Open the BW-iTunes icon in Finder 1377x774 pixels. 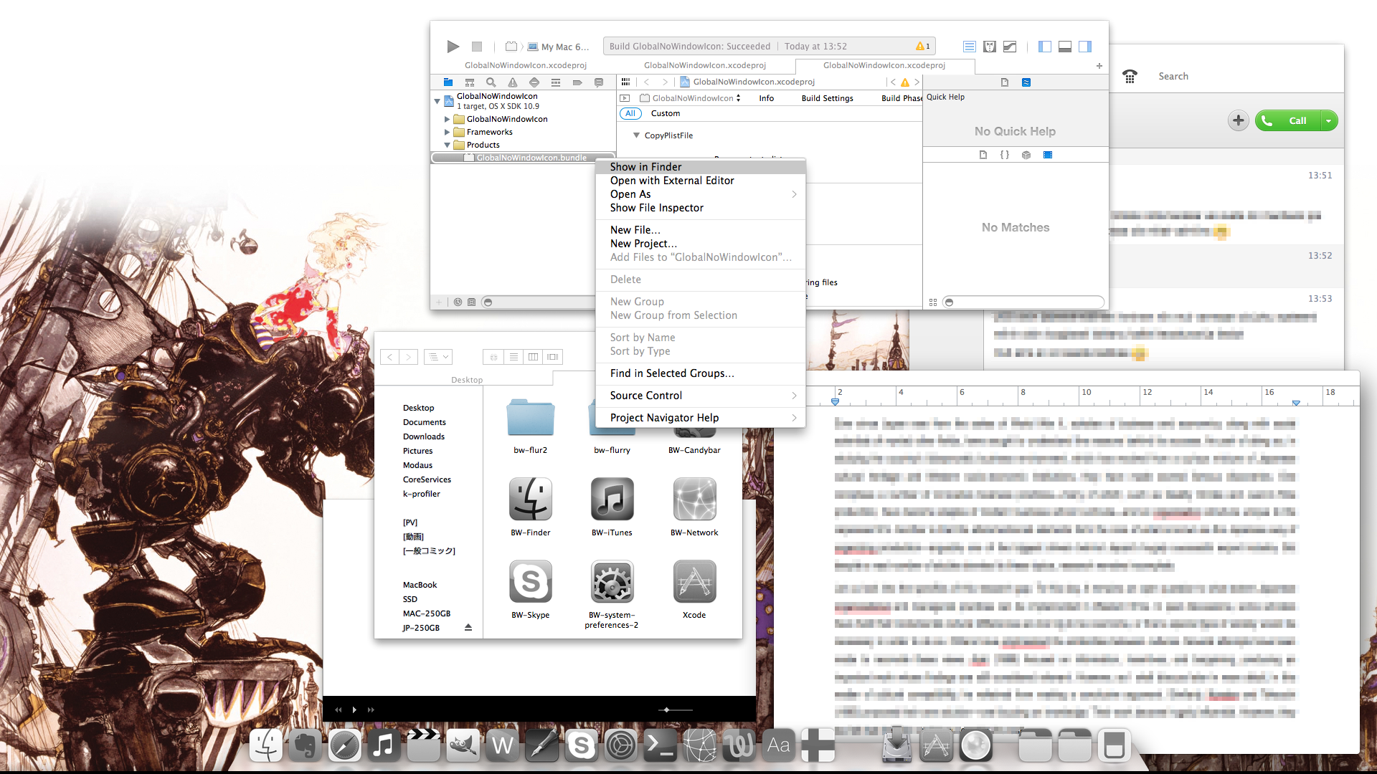tap(612, 500)
